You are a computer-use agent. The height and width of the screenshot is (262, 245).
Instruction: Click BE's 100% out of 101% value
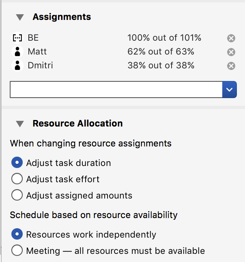(x=164, y=38)
